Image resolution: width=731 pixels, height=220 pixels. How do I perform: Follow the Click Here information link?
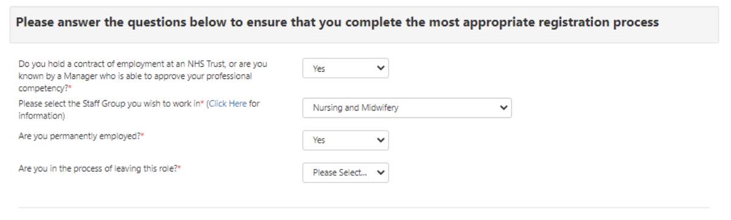click(228, 104)
